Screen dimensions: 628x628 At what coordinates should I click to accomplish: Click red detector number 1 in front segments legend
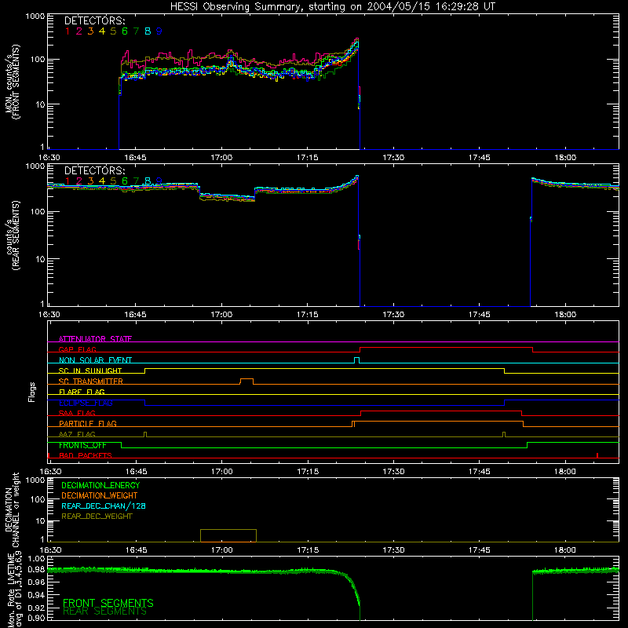pyautogui.click(x=68, y=31)
